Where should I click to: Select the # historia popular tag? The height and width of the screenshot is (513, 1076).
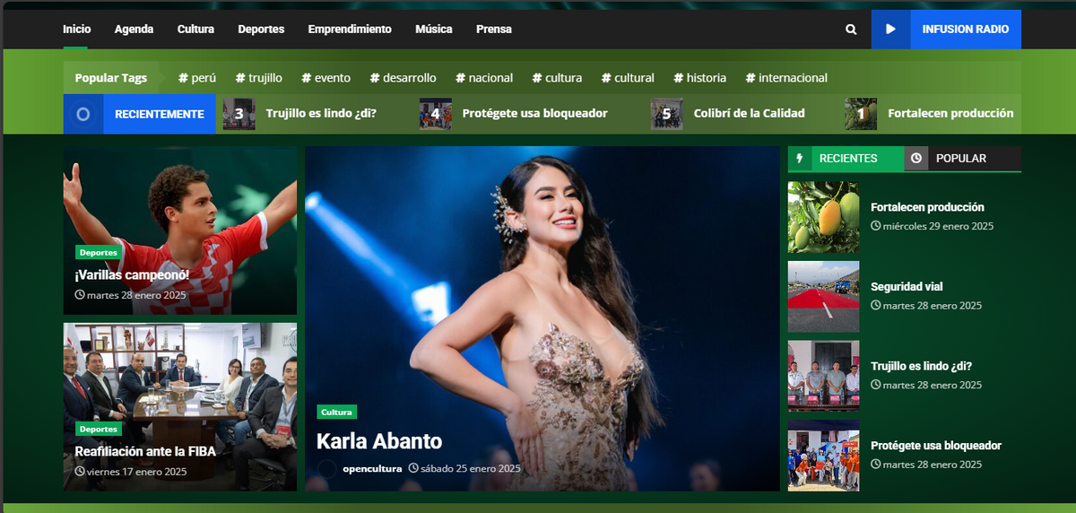699,78
